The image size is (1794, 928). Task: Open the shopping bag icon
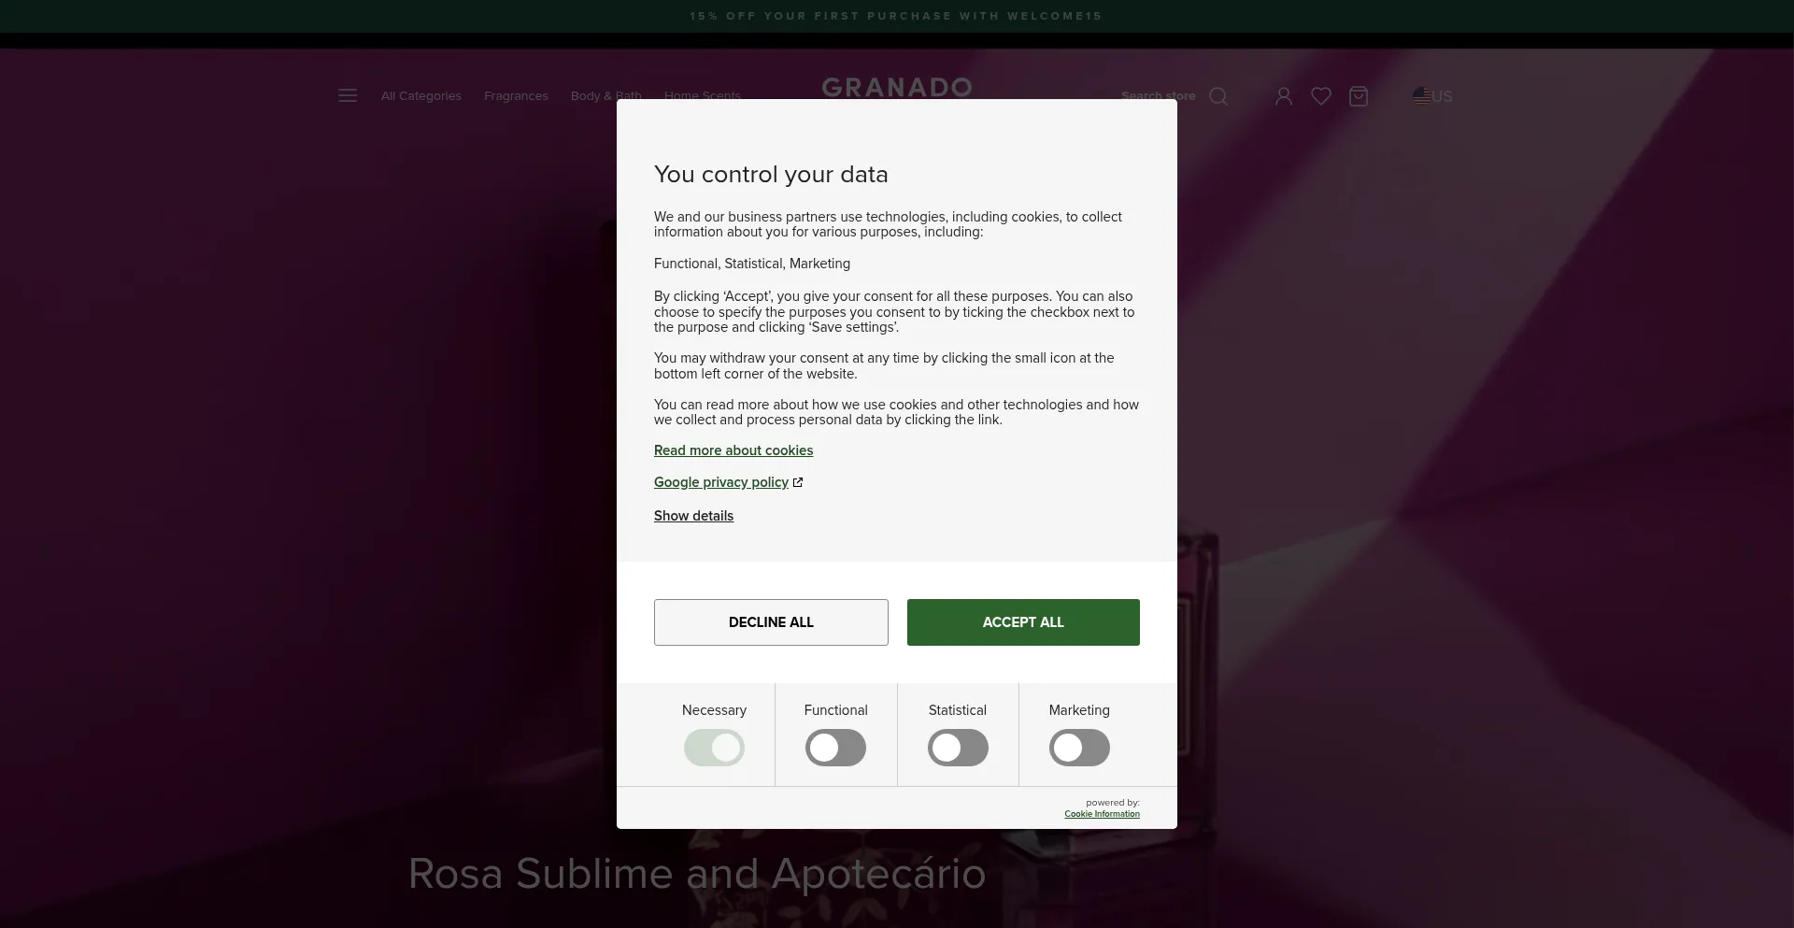[1359, 96]
